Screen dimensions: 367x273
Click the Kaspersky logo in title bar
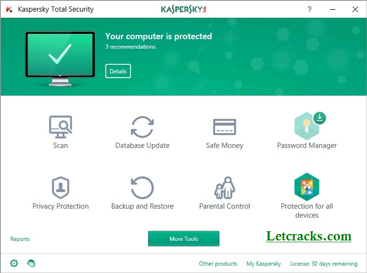click(184, 9)
